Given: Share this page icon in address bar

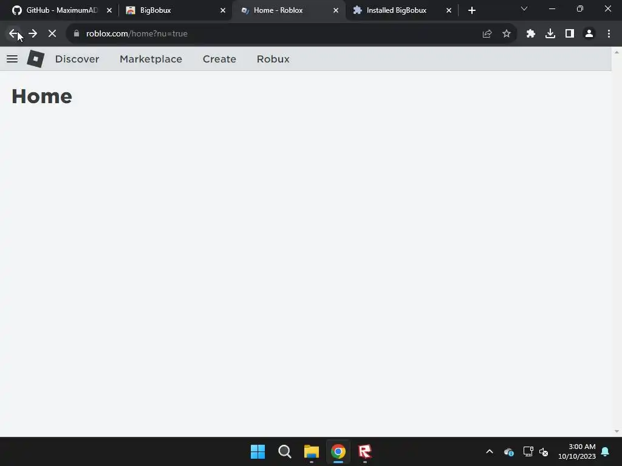Looking at the screenshot, I should coord(487,34).
